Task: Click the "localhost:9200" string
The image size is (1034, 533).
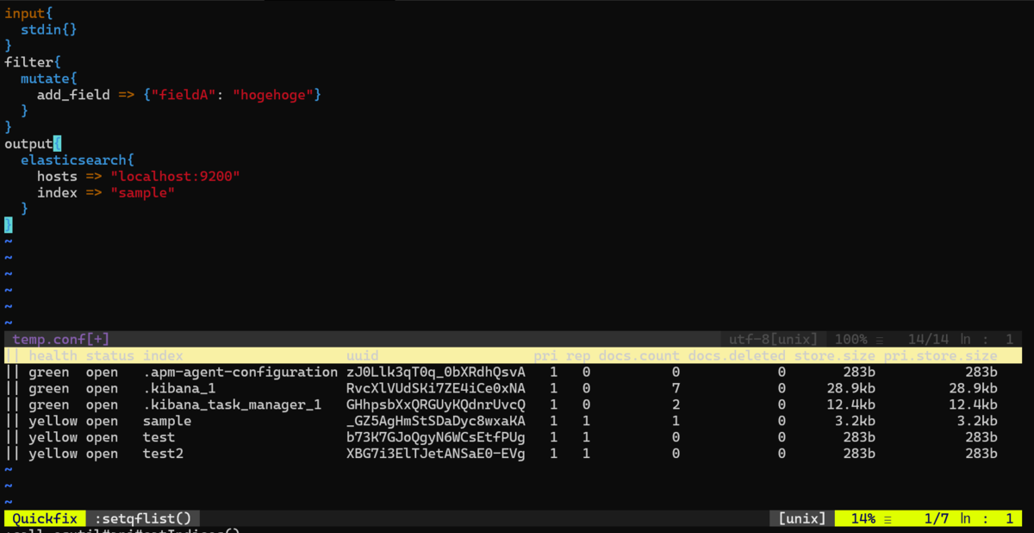Action: [x=175, y=176]
